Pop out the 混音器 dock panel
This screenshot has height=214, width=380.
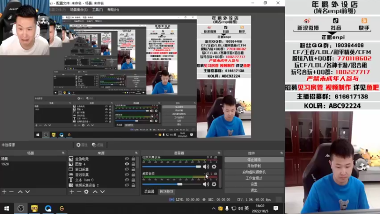click(219, 153)
